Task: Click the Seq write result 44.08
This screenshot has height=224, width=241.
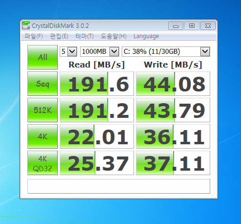Action: [173, 84]
